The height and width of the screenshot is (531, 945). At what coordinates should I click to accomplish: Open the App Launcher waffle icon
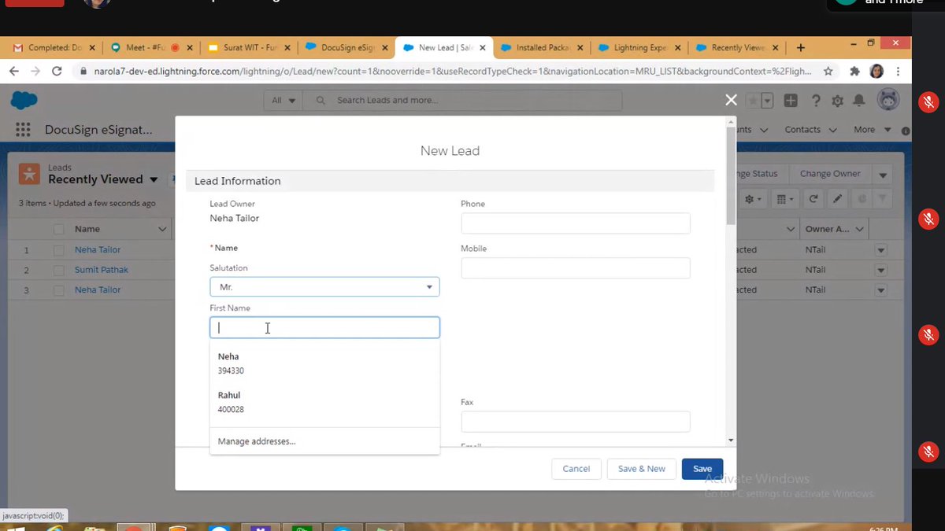[x=23, y=129]
